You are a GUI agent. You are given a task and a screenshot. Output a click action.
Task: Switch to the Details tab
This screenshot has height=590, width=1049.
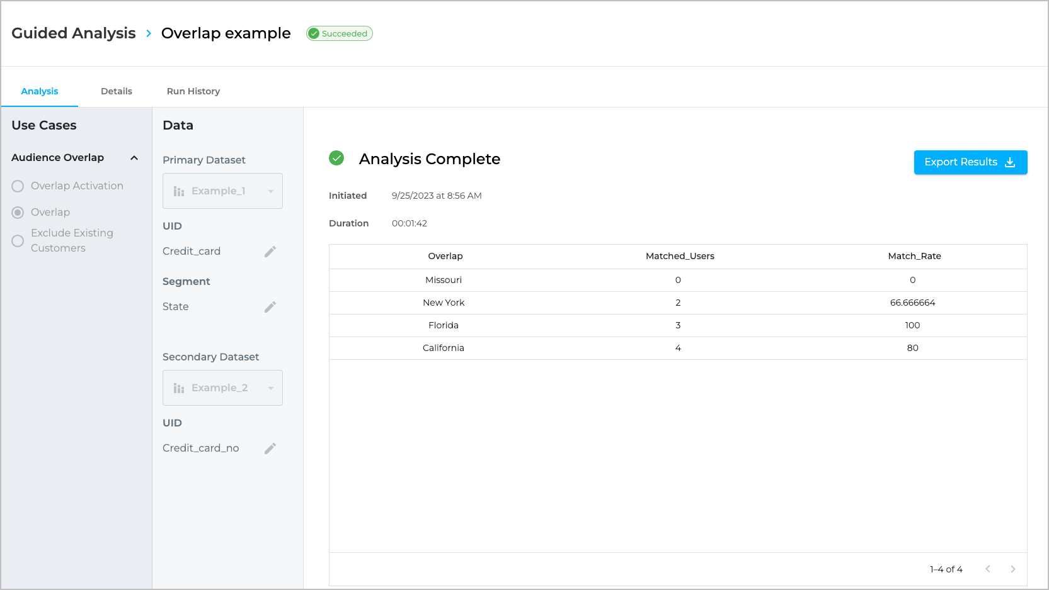coord(117,91)
